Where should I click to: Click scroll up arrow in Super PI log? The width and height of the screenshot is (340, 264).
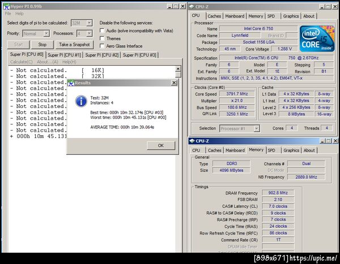pos(178,69)
